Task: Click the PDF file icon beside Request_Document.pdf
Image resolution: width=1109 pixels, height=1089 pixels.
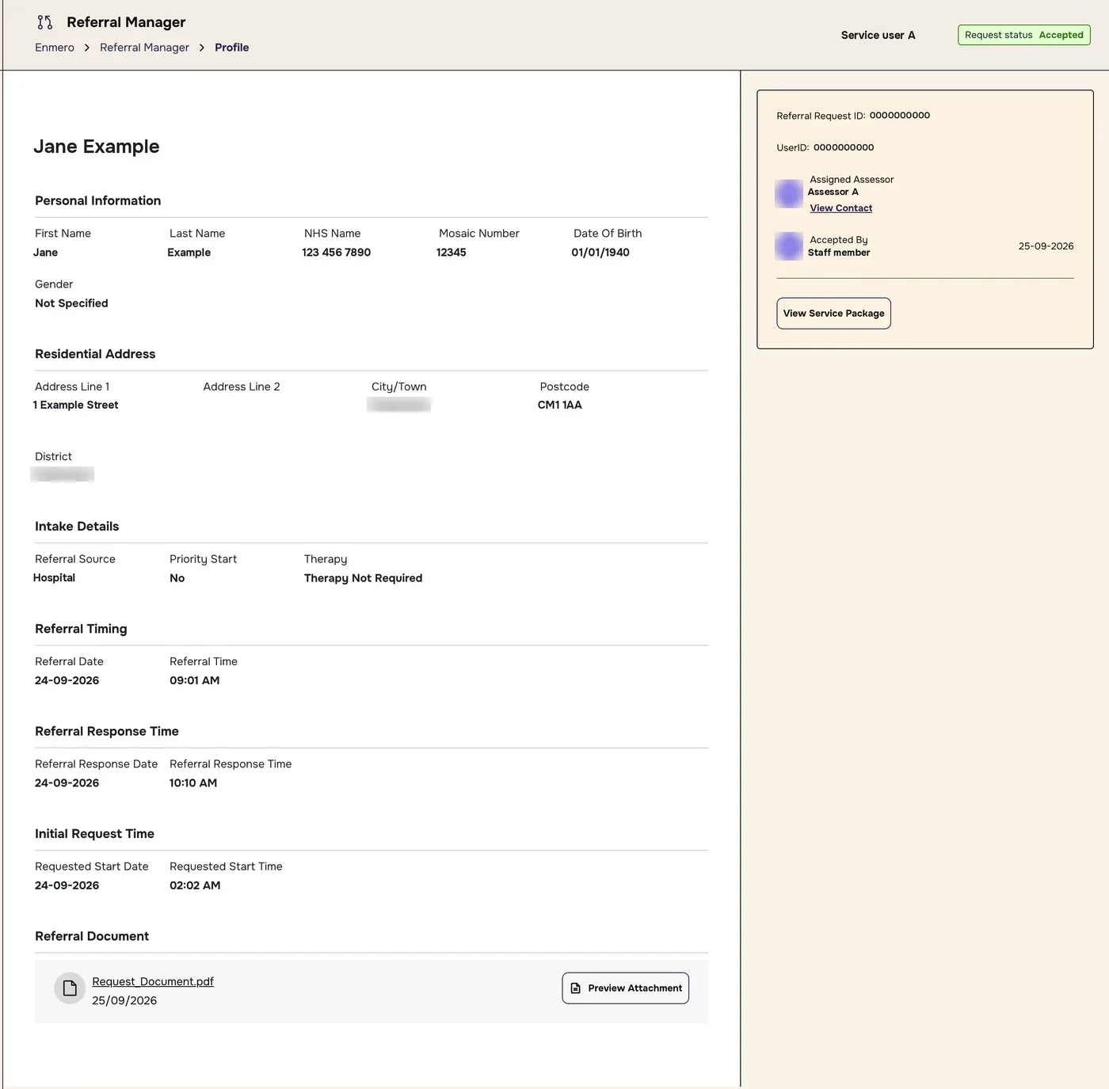Action: click(x=70, y=988)
